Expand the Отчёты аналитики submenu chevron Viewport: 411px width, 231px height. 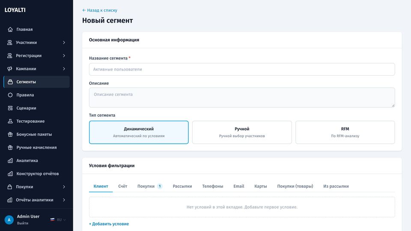64,200
